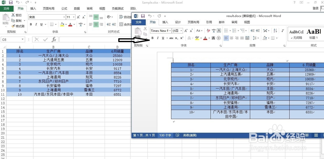Click Word status bar word count 130 个字
The image size is (324, 159).
tap(165, 135)
